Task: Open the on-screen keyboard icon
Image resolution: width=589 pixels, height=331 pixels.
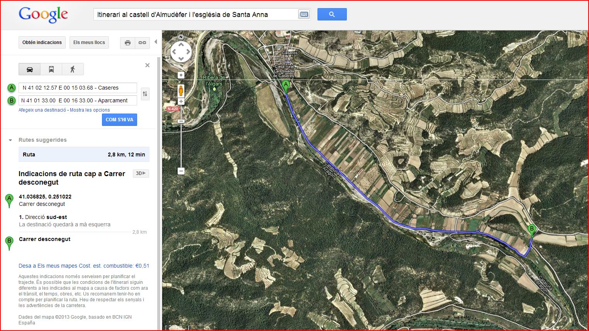Action: coord(304,15)
